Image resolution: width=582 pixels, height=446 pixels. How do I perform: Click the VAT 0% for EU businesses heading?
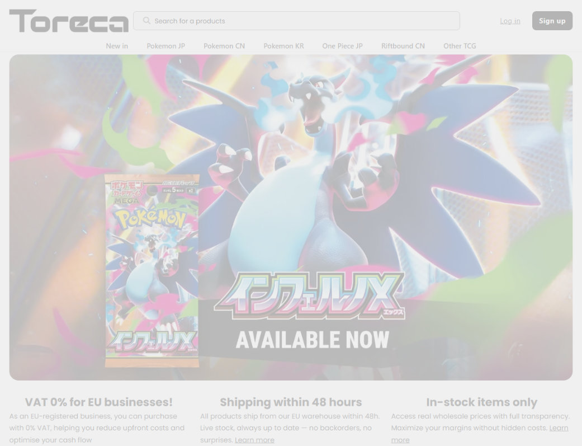(99, 402)
